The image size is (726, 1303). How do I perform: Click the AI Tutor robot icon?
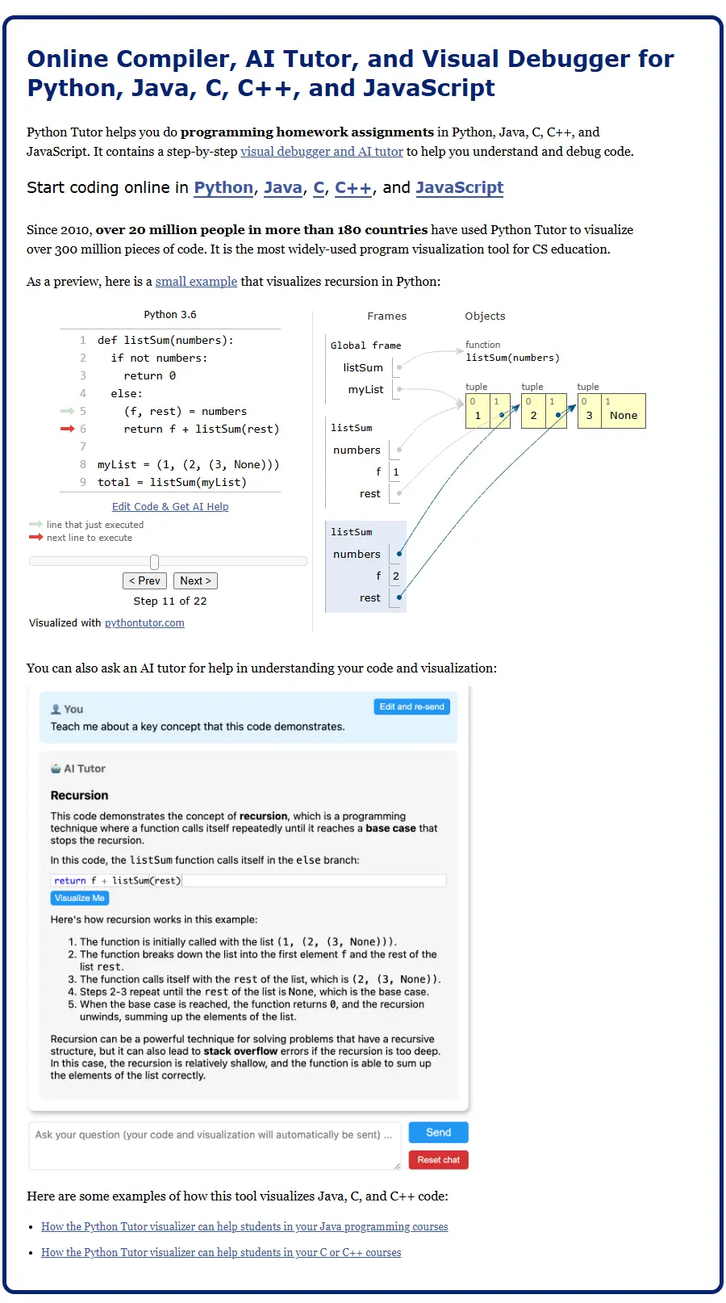click(x=56, y=769)
